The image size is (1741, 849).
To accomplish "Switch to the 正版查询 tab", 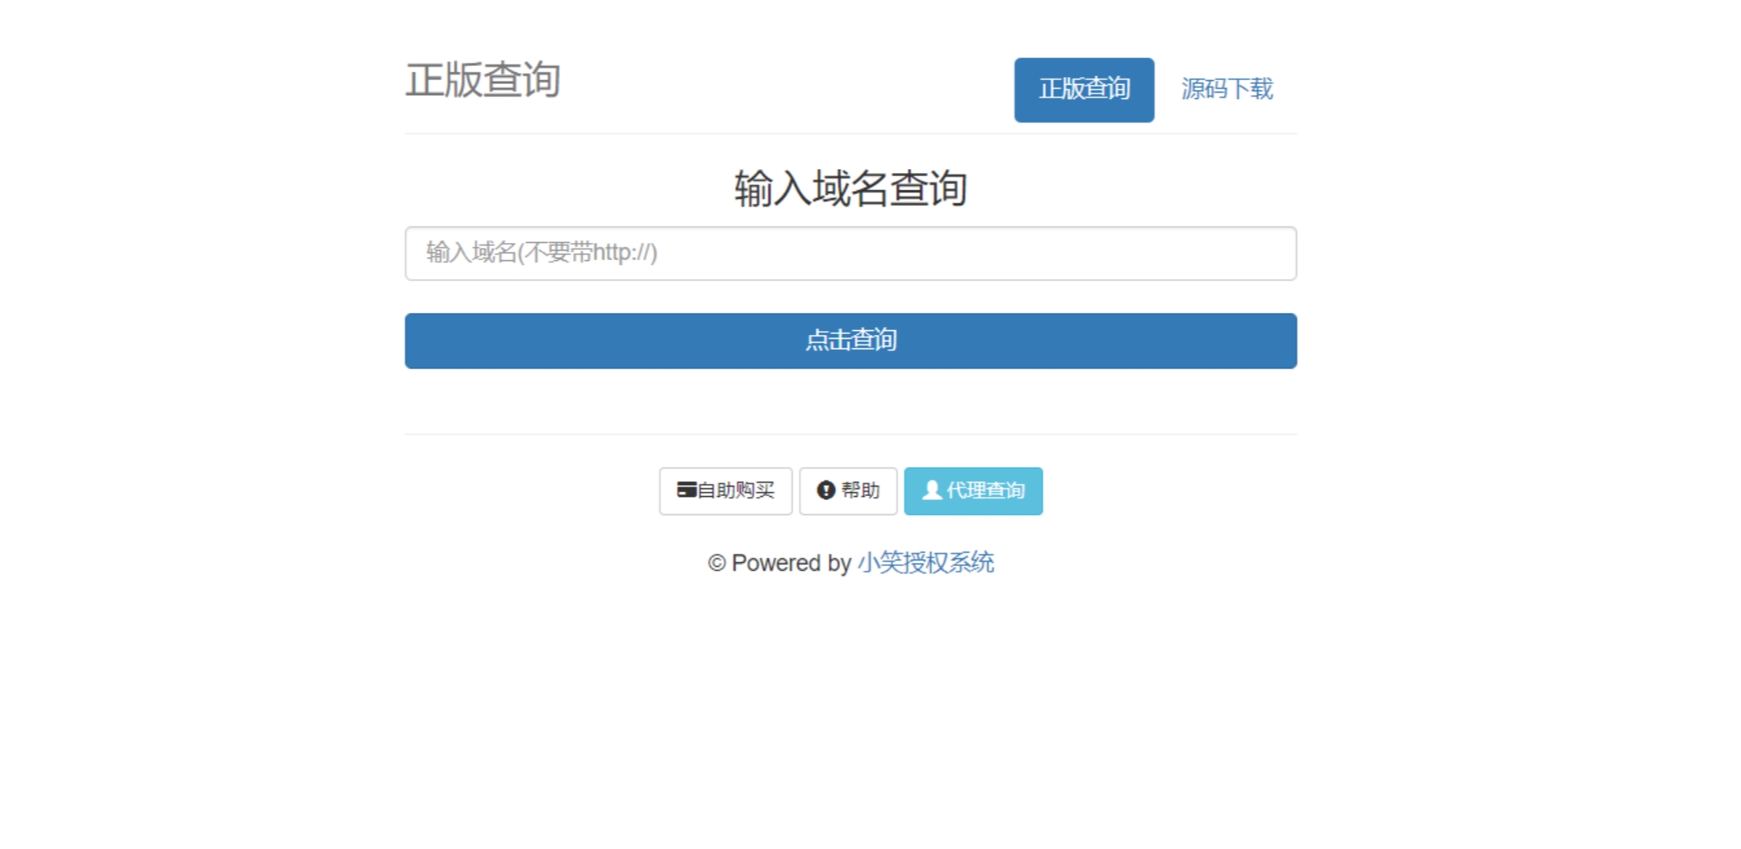I will [1083, 90].
